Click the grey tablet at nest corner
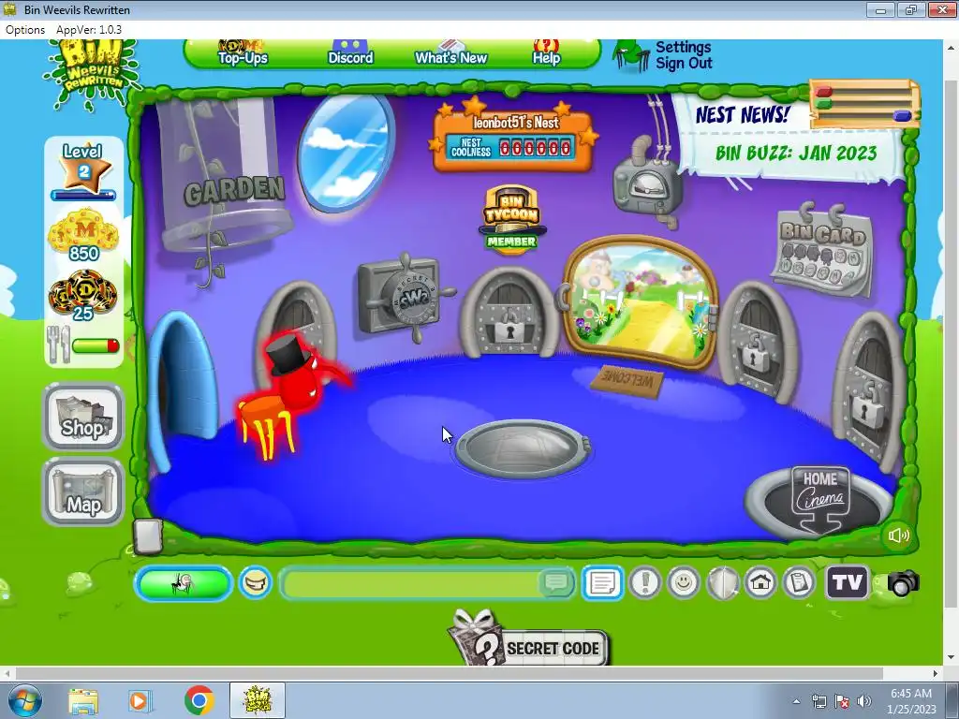 147,536
